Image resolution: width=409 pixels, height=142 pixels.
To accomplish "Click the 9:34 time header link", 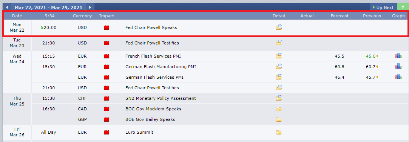I will 49,16.
